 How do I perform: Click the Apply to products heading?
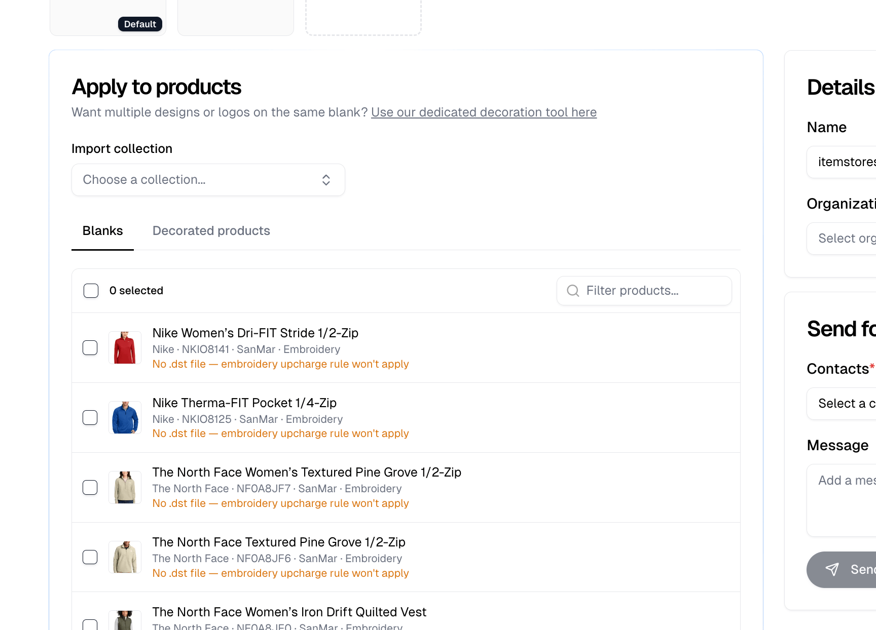click(x=156, y=87)
